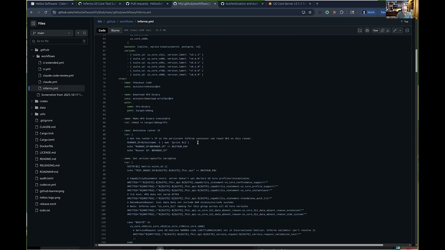Open the Pull requests browser tab

(x=146, y=4)
